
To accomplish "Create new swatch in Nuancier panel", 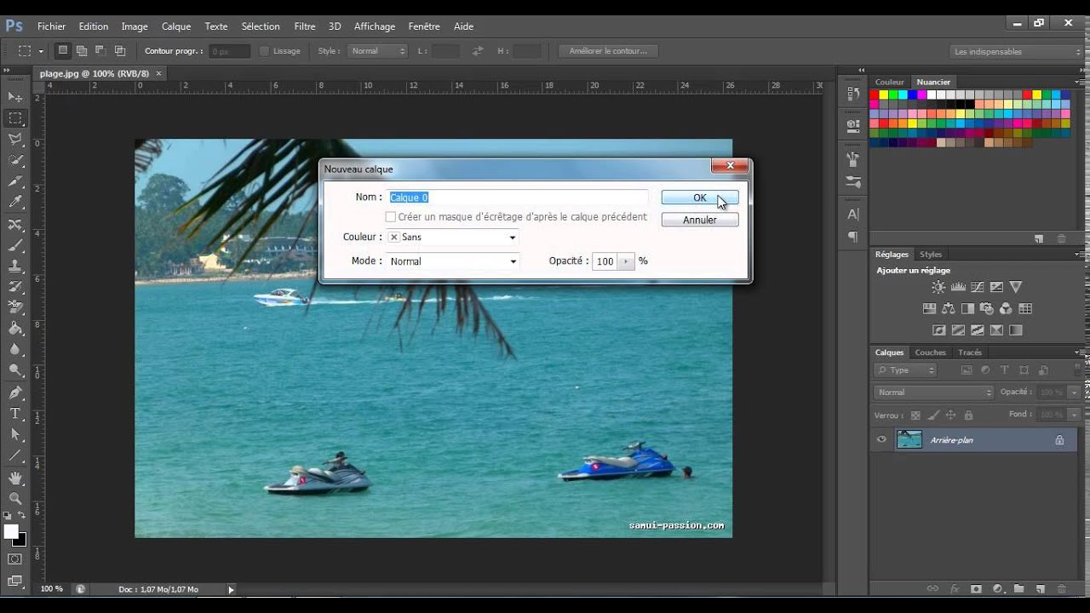I will [1039, 239].
